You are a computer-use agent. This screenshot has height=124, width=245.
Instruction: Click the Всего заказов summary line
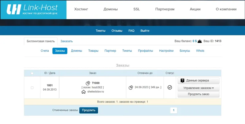pos(123,102)
